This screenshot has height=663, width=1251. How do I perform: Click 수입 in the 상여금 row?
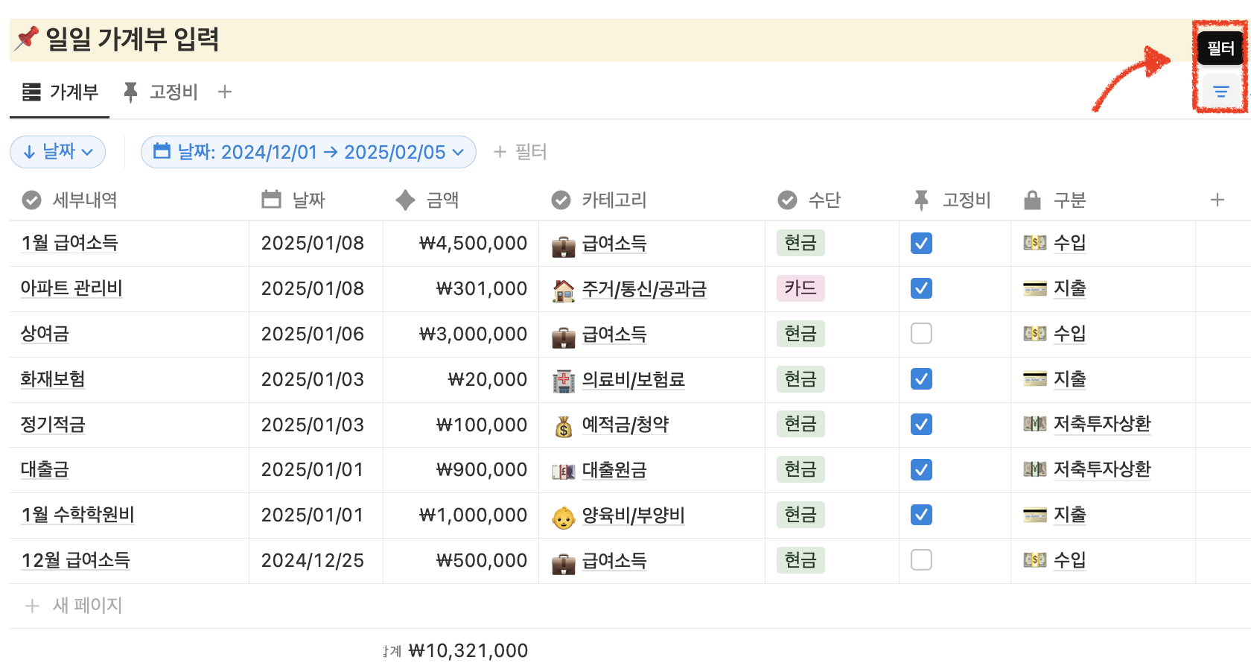(x=1069, y=334)
